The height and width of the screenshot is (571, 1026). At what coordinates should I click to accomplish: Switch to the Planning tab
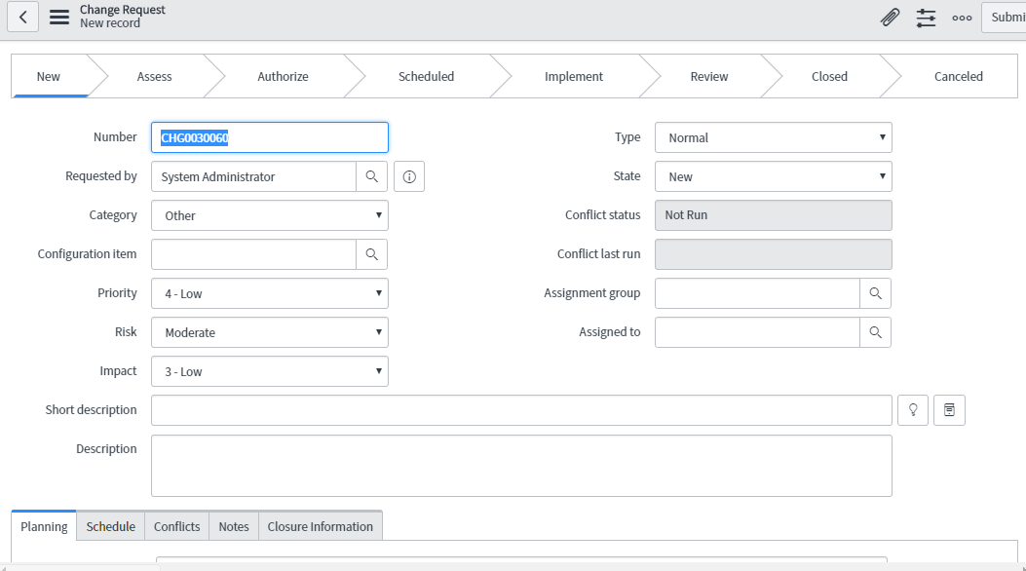[44, 526]
